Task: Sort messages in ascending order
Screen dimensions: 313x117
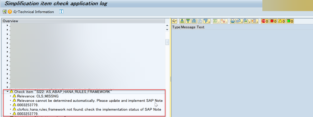Action: tap(182, 21)
